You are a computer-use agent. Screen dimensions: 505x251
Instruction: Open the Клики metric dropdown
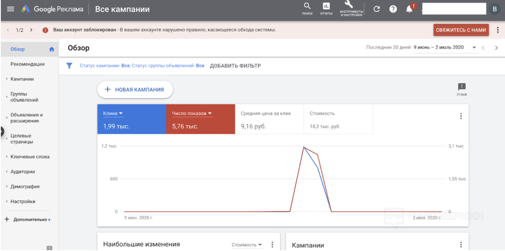point(113,113)
